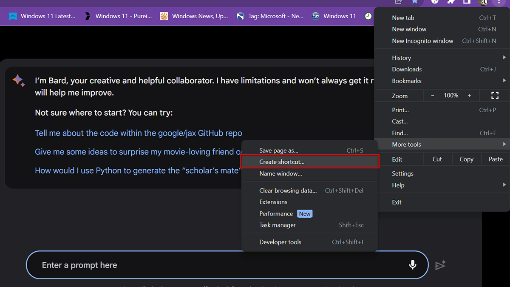
Task: Click the zoom in plus button
Action: click(469, 96)
